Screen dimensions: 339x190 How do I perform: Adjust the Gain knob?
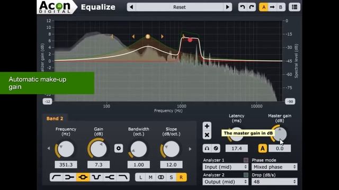coord(99,149)
